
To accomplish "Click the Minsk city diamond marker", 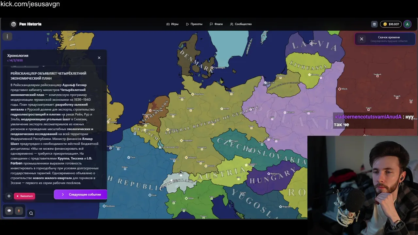I will pyautogui.click(x=340, y=89).
